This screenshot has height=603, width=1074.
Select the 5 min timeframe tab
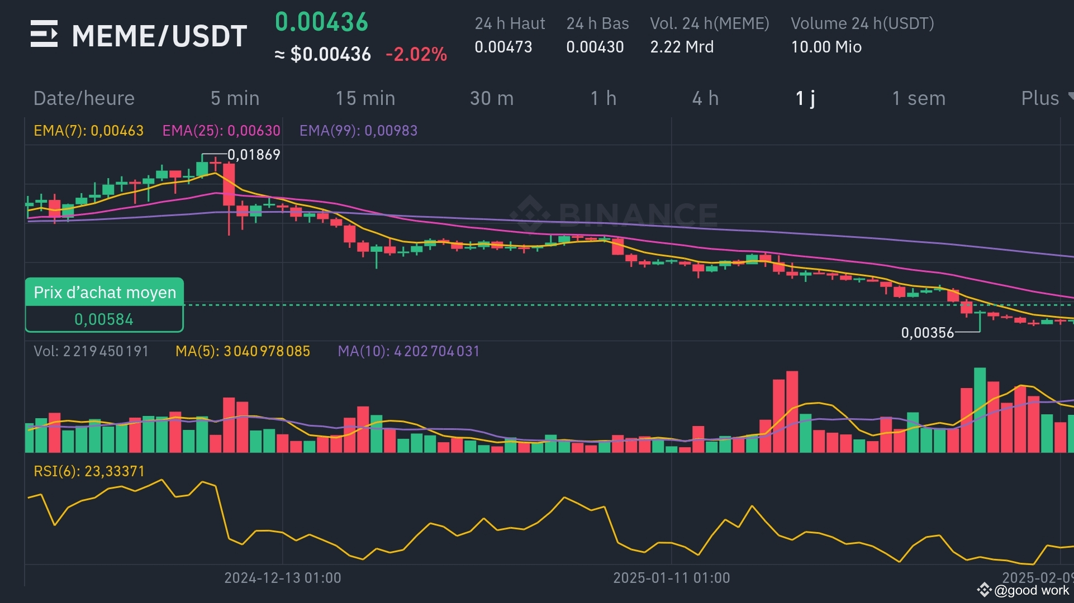tap(235, 98)
